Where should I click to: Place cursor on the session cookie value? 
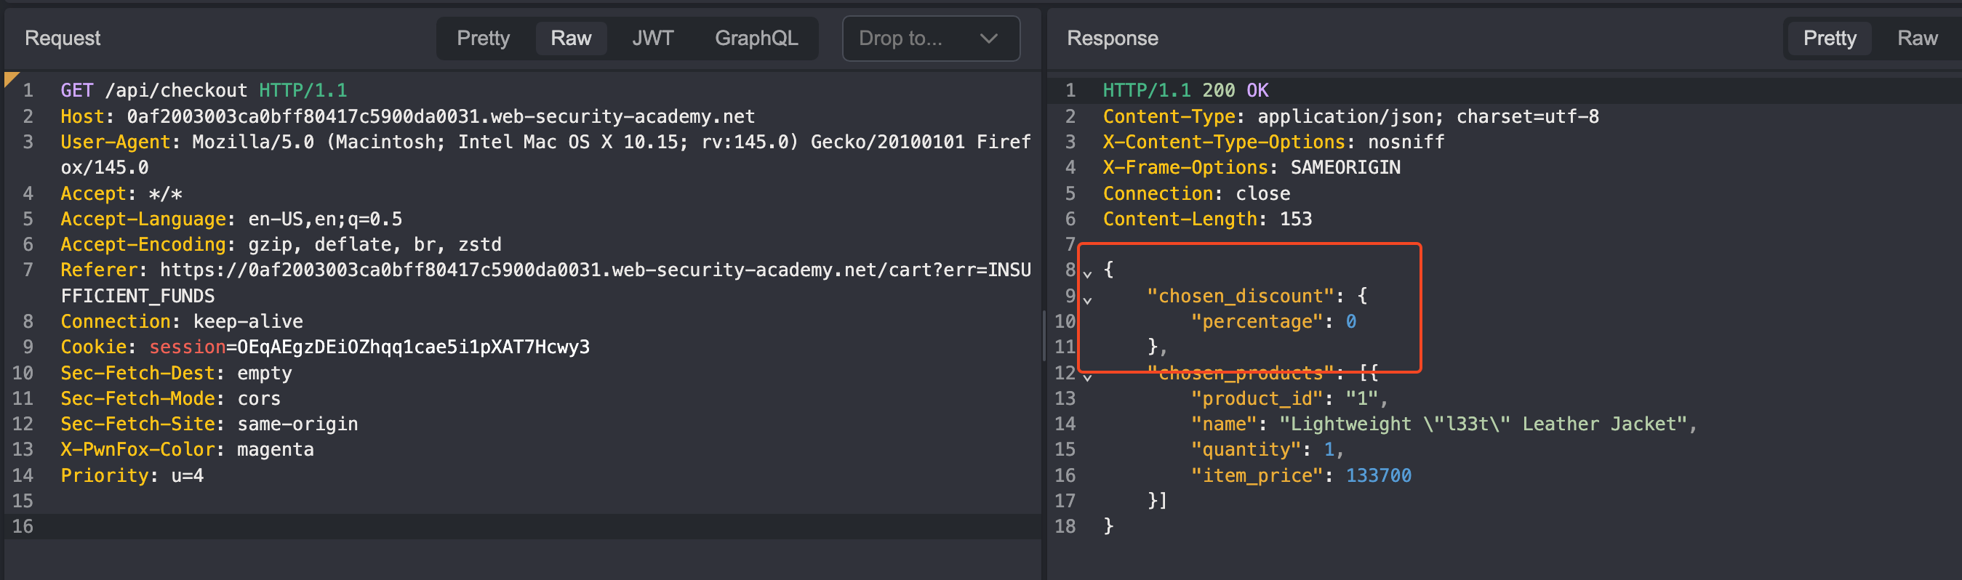coord(413,347)
